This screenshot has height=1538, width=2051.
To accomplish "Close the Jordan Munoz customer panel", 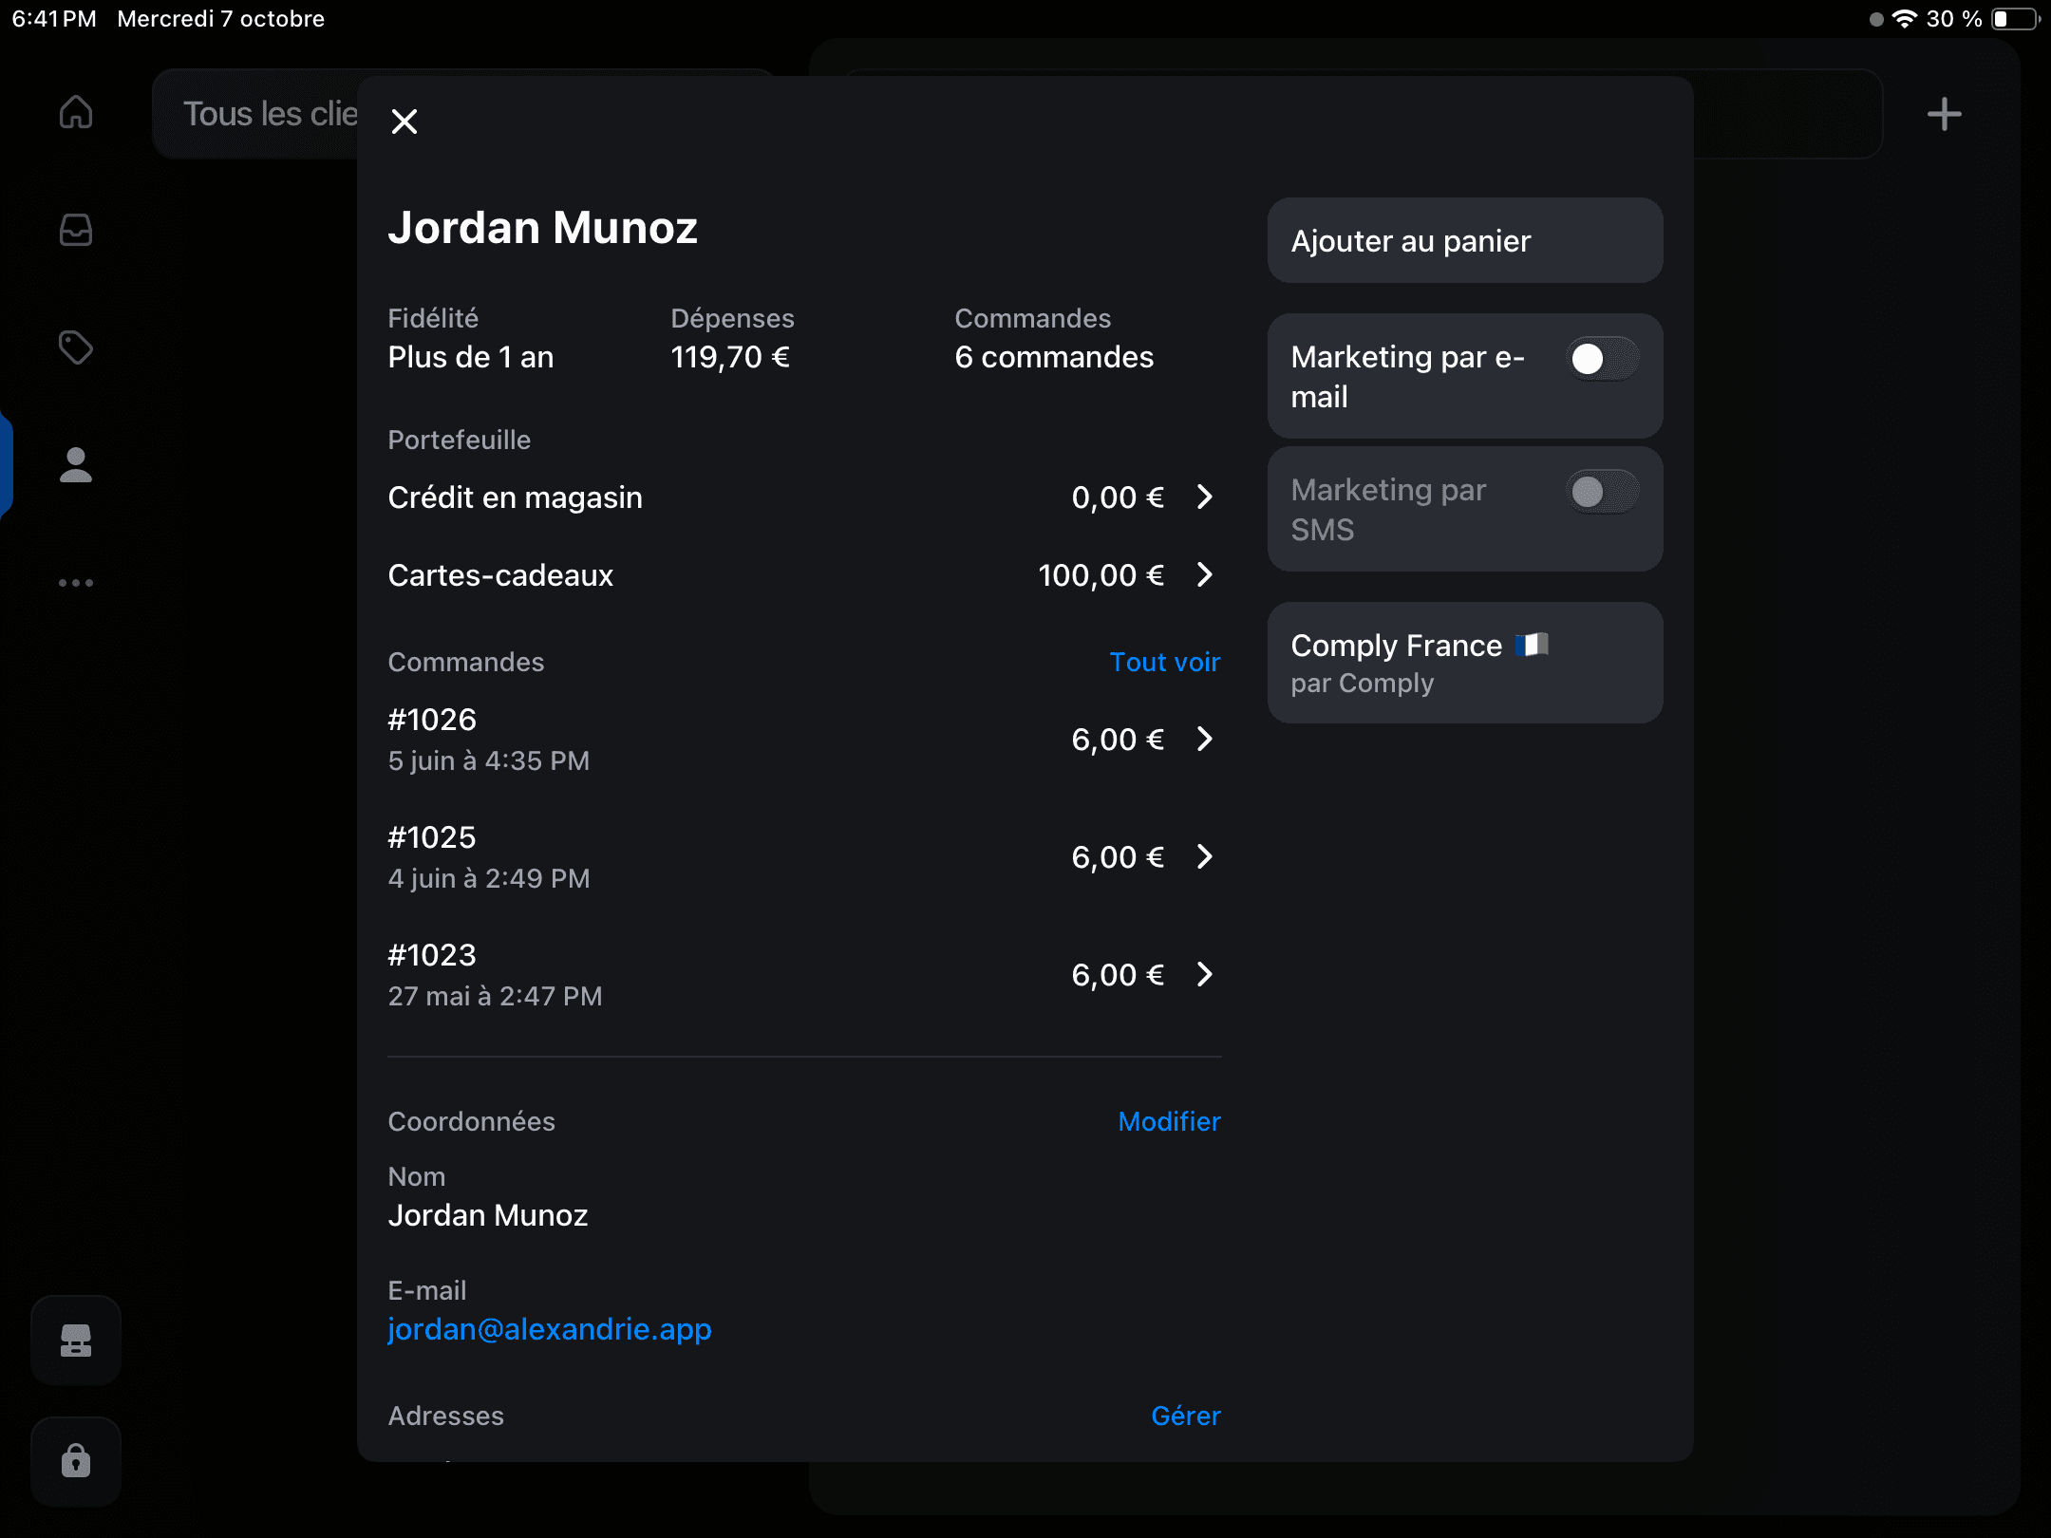I will [x=405, y=122].
